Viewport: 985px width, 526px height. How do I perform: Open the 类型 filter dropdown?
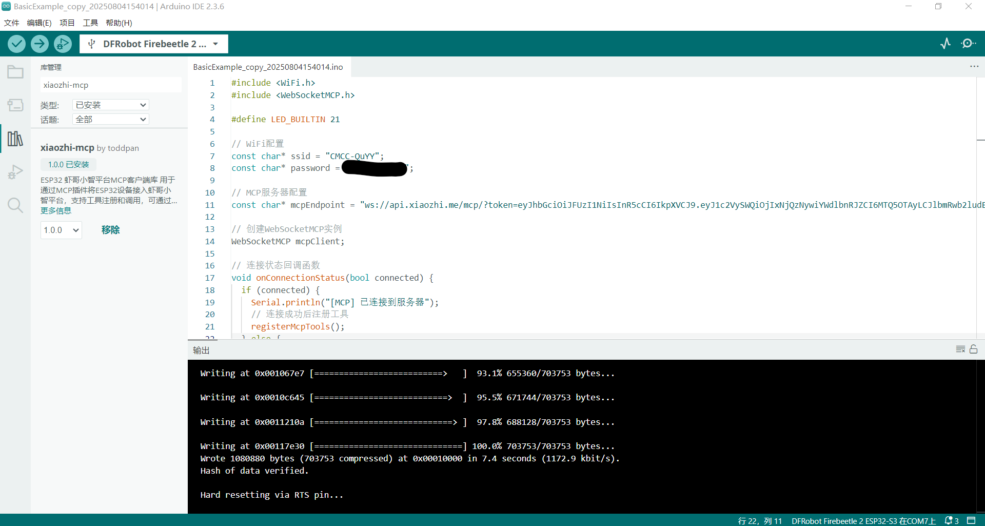click(110, 105)
